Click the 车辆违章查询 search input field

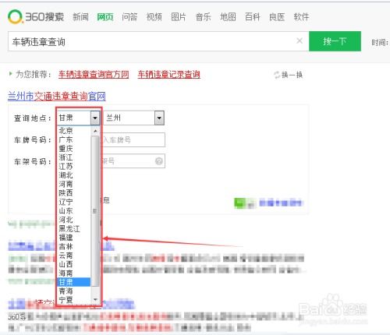(158, 41)
